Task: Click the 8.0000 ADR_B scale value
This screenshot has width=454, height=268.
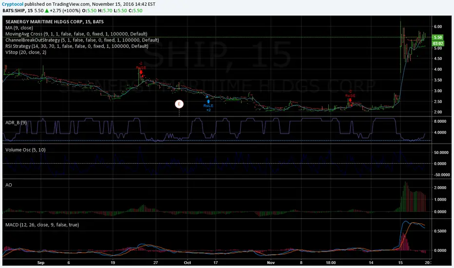Action: point(440,121)
